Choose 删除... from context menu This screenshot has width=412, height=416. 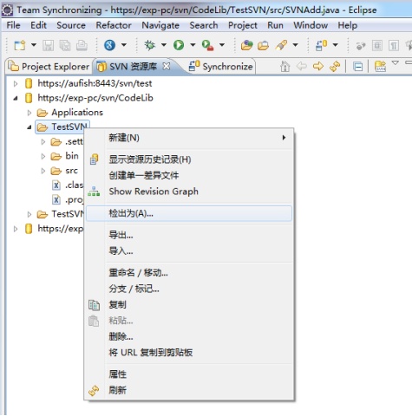pyautogui.click(x=189, y=336)
